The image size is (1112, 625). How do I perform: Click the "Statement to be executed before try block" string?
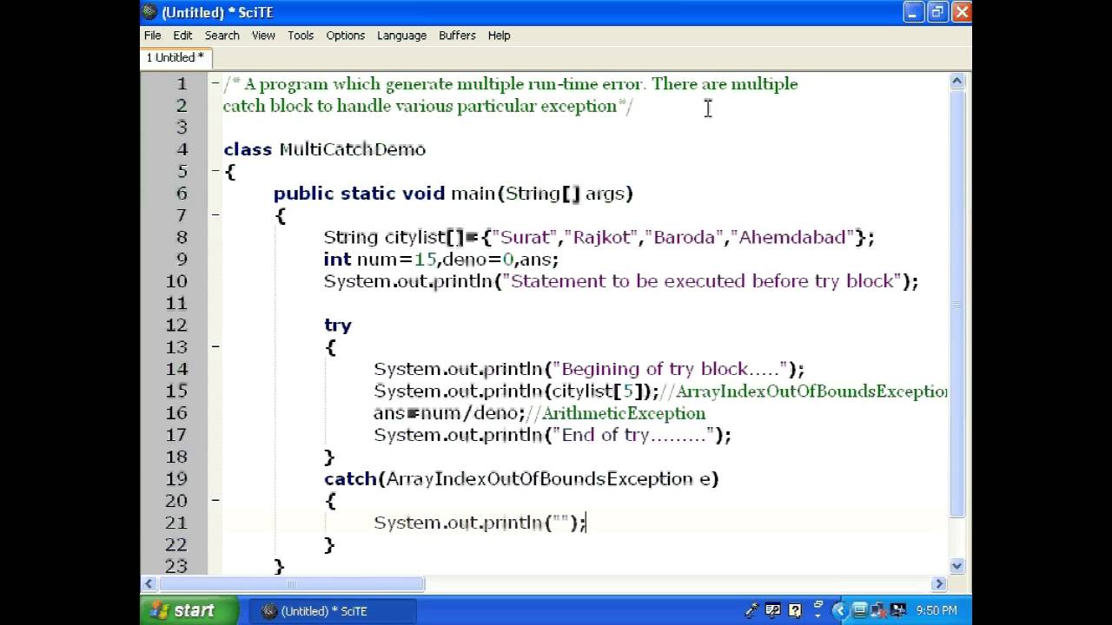702,281
